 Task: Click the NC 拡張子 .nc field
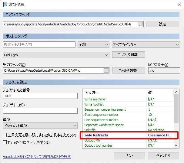pyautogui.click(x=164, y=70)
